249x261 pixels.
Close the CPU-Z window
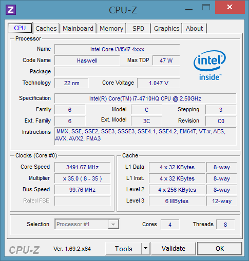(229, 7)
